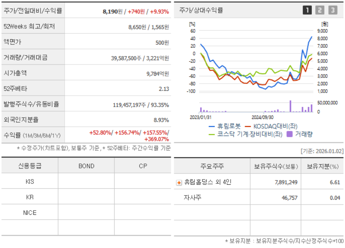Click the 수정주가 footnote under price table
Viewport: 345px width, 248px height.
coord(94,148)
